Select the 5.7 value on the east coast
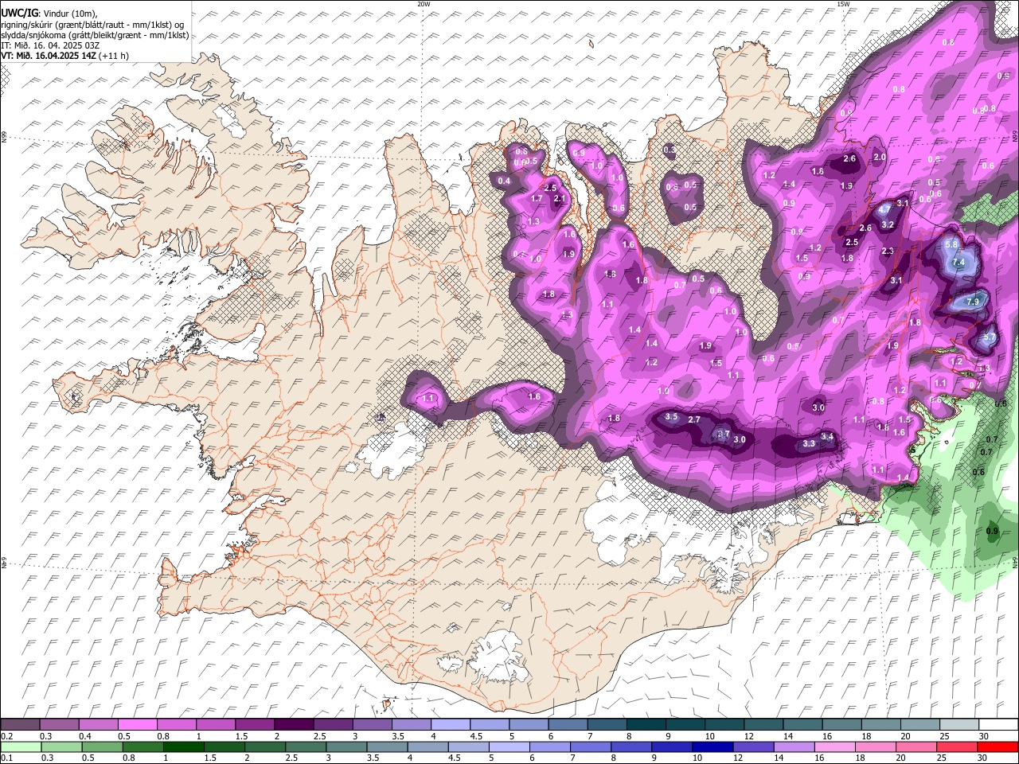Screen dimensions: 1019x764 (990, 338)
